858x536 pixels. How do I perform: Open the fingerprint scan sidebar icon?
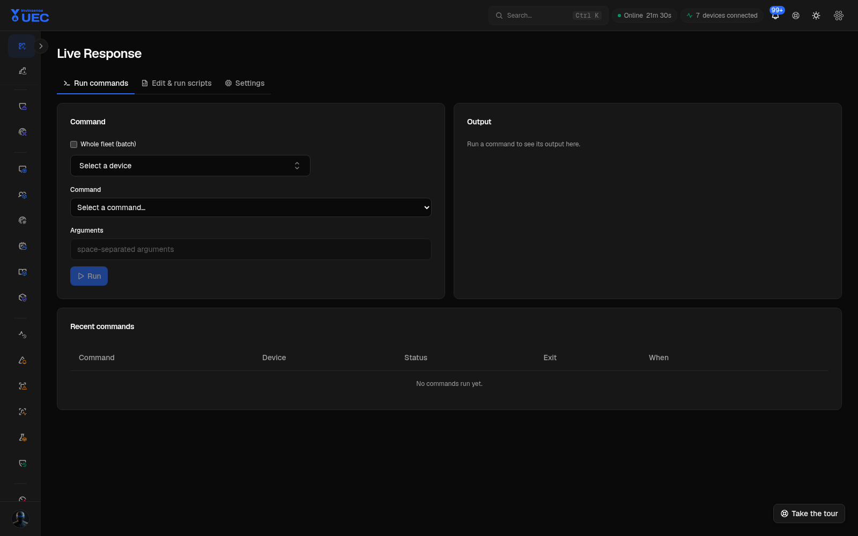tap(22, 132)
